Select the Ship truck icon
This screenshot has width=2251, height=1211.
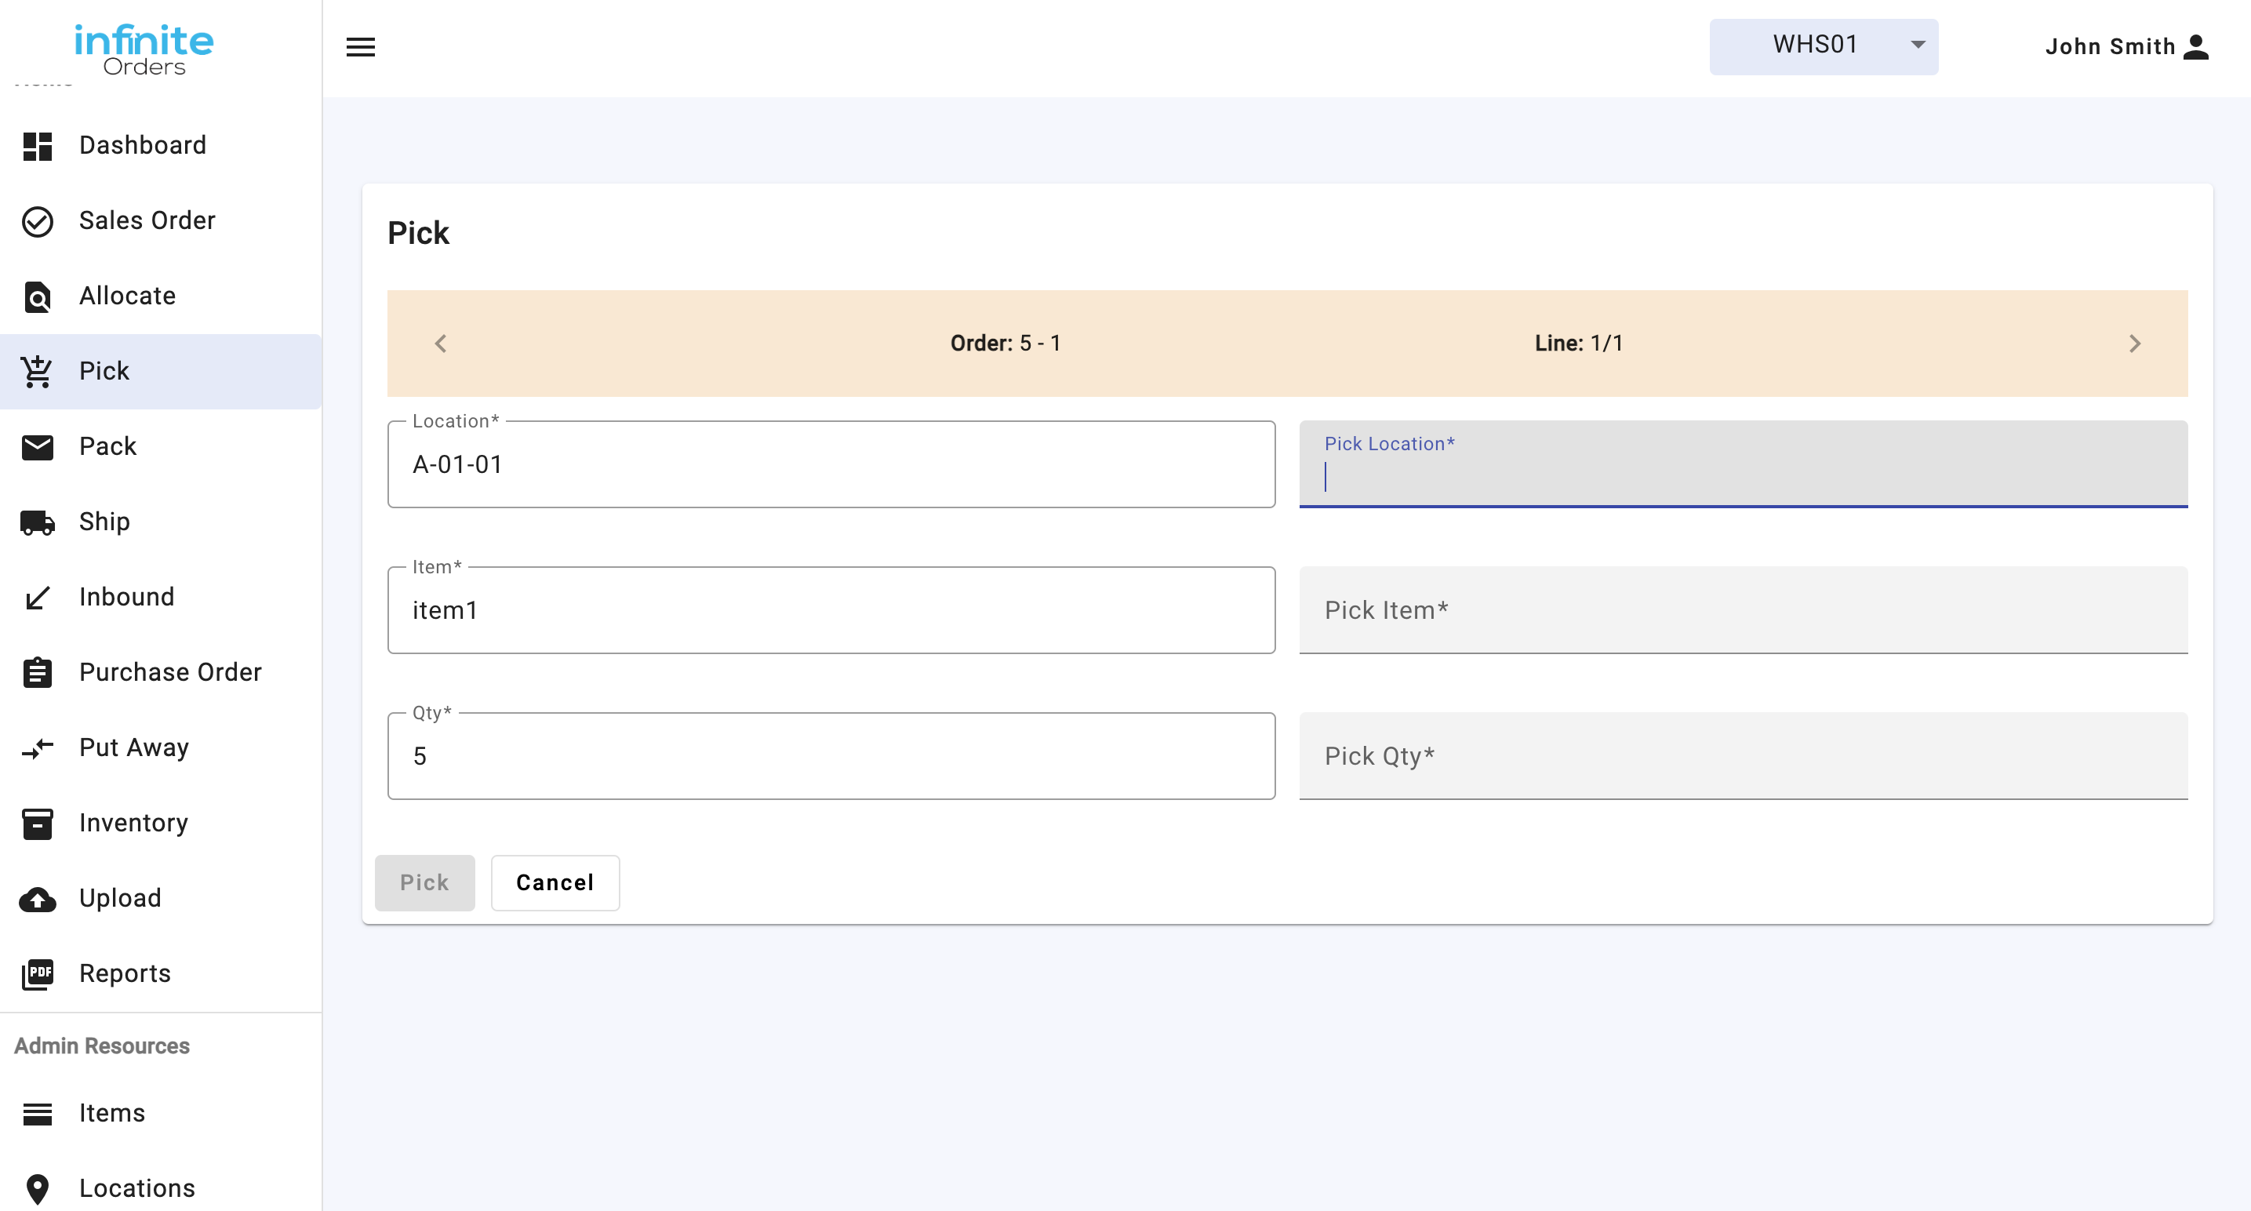coord(37,522)
